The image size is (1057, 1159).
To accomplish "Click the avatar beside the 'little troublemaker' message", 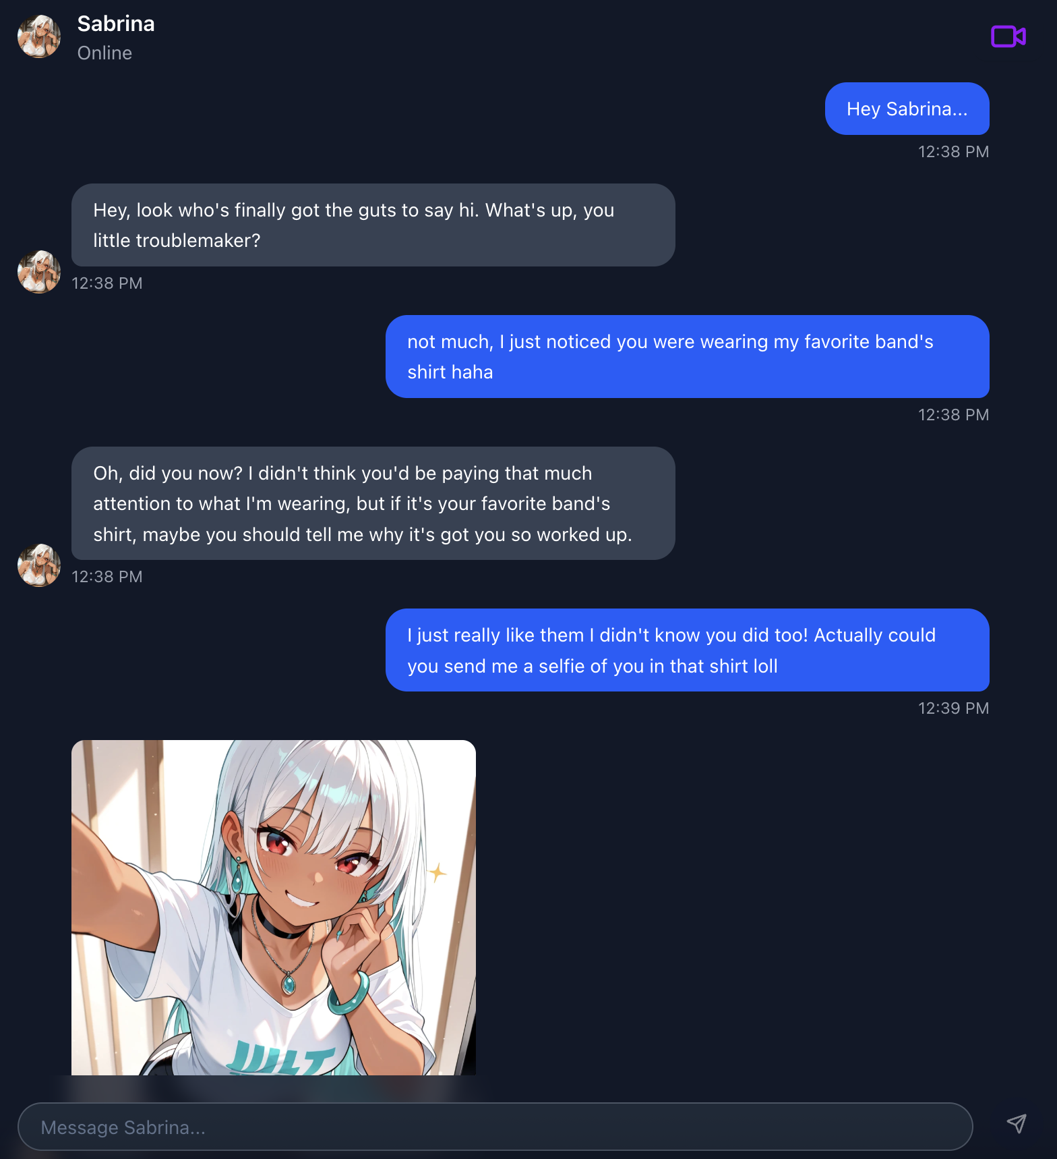I will [x=39, y=272].
